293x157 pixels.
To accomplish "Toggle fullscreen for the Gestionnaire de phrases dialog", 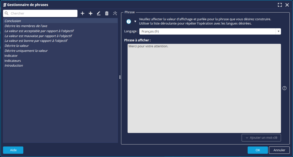I will tap(280, 5).
